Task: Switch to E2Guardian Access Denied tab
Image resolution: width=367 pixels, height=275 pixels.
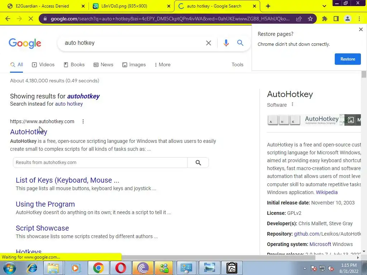Action: tap(42, 6)
